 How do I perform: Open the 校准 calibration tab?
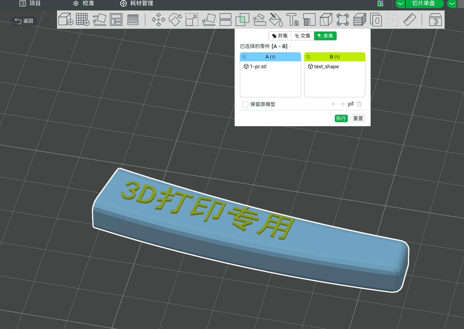(x=84, y=3)
